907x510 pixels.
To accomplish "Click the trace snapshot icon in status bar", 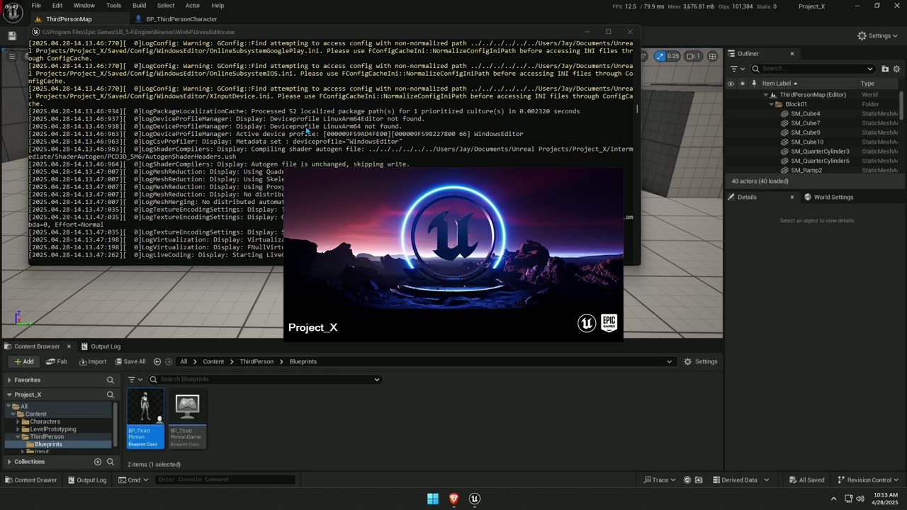I will click(699, 480).
